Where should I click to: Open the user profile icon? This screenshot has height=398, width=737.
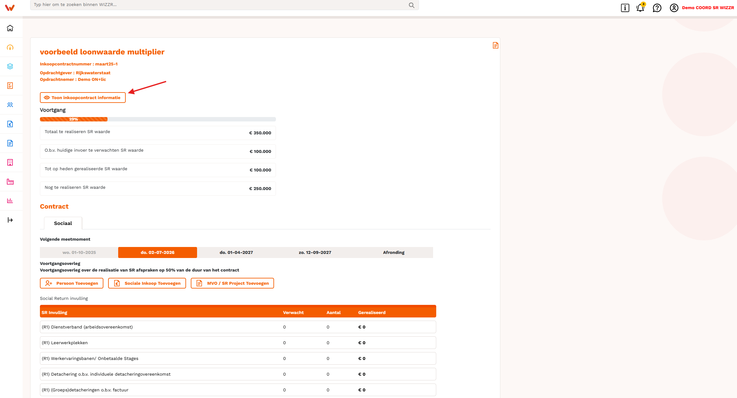(674, 8)
